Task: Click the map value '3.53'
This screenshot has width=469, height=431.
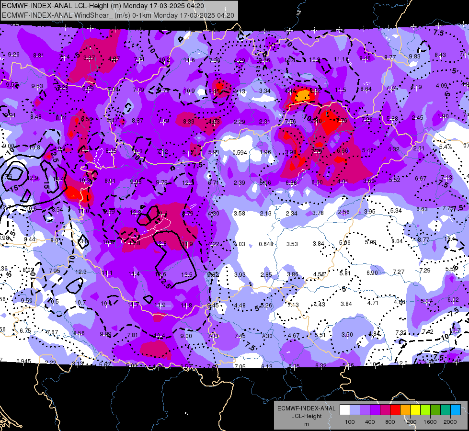Action: click(x=292, y=244)
